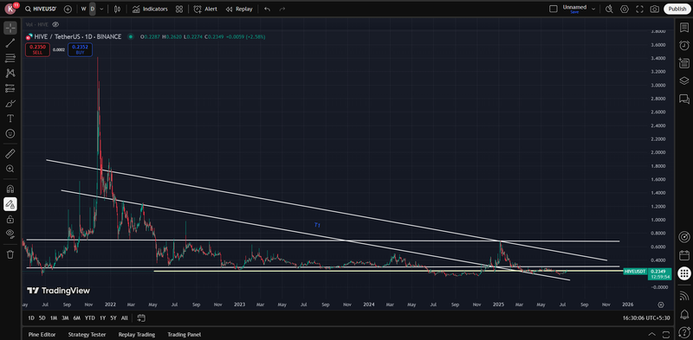
Task: Open the layout setup square icon
Action: pyautogui.click(x=554, y=9)
